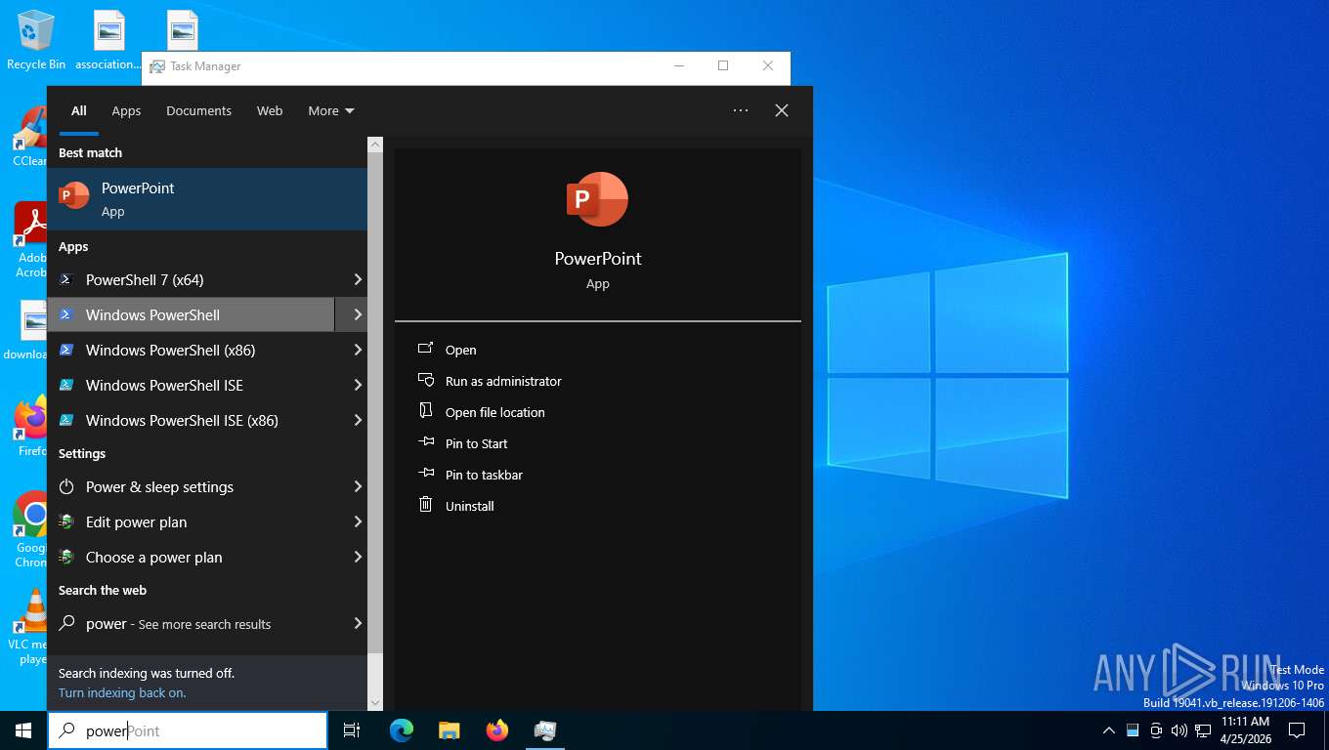The image size is (1329, 750).
Task: Open Meet Now from the system tray
Action: 1156,730
